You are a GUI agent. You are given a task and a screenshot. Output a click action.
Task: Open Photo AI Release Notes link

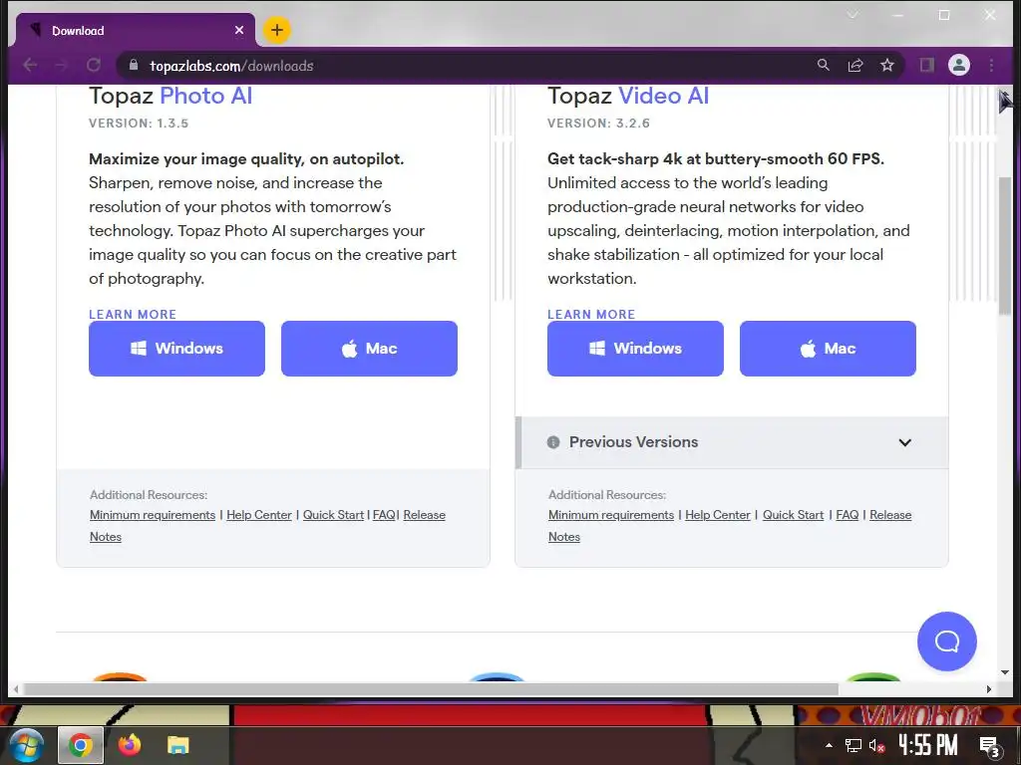pyautogui.click(x=424, y=515)
